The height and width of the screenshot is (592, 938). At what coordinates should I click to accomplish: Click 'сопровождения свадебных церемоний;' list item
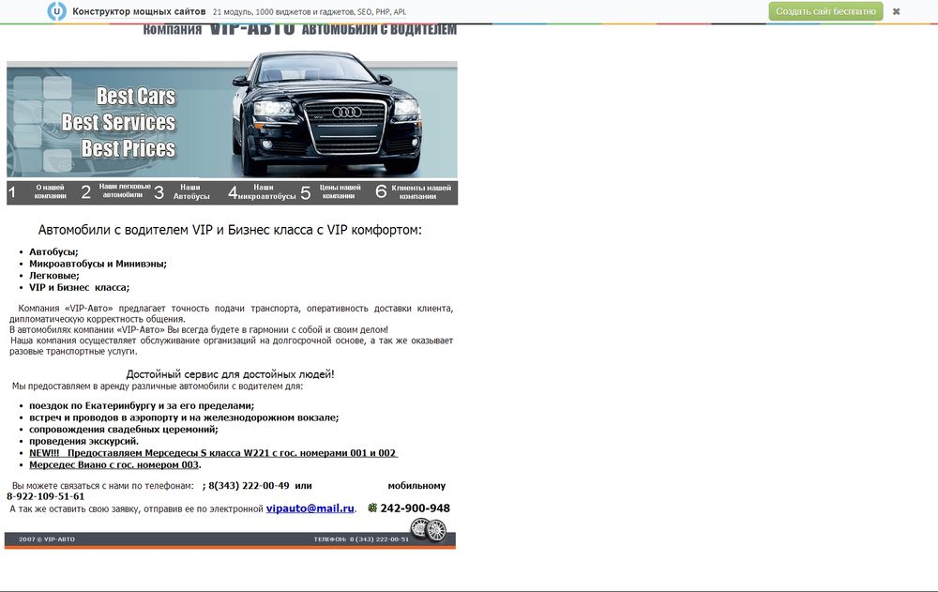124,429
